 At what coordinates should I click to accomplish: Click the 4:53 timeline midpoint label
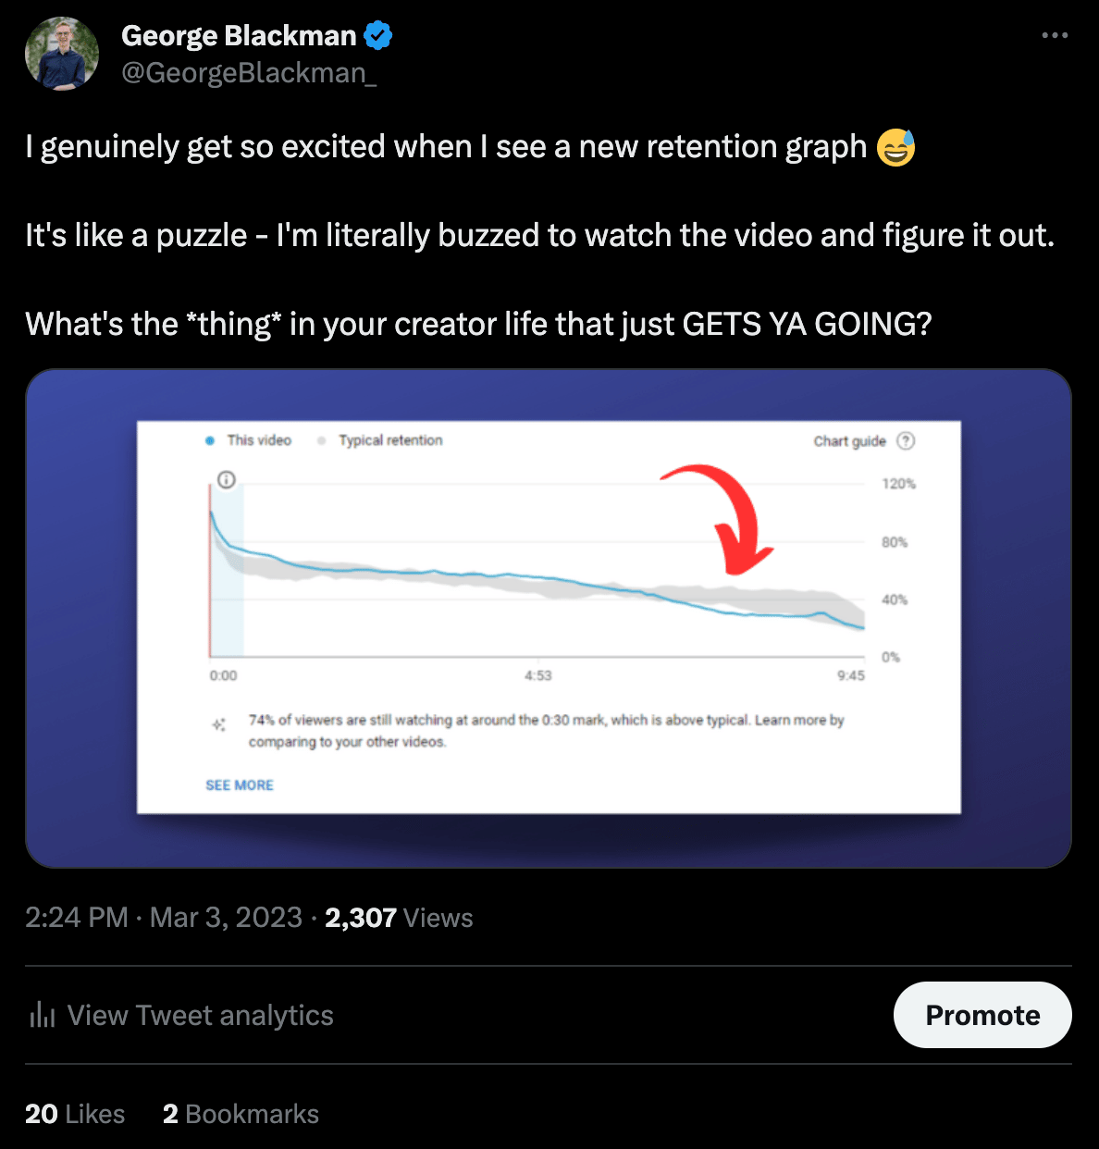pos(537,675)
